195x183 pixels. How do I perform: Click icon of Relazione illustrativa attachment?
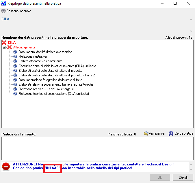tap(15, 56)
